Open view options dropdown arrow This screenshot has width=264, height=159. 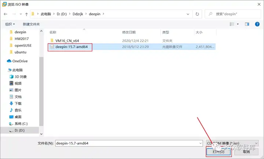pyautogui.click(x=238, y=24)
